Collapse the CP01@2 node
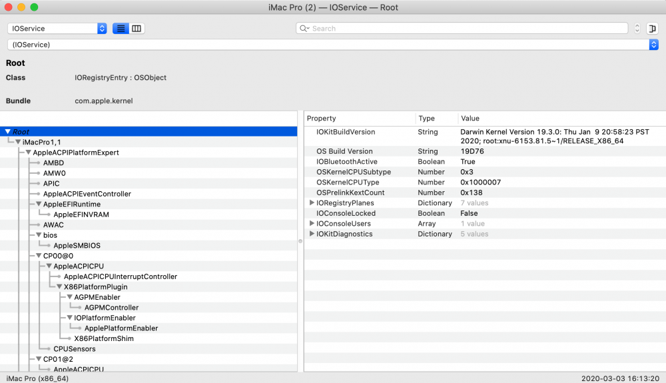Viewport: 666px width, 383px height. 39,359
